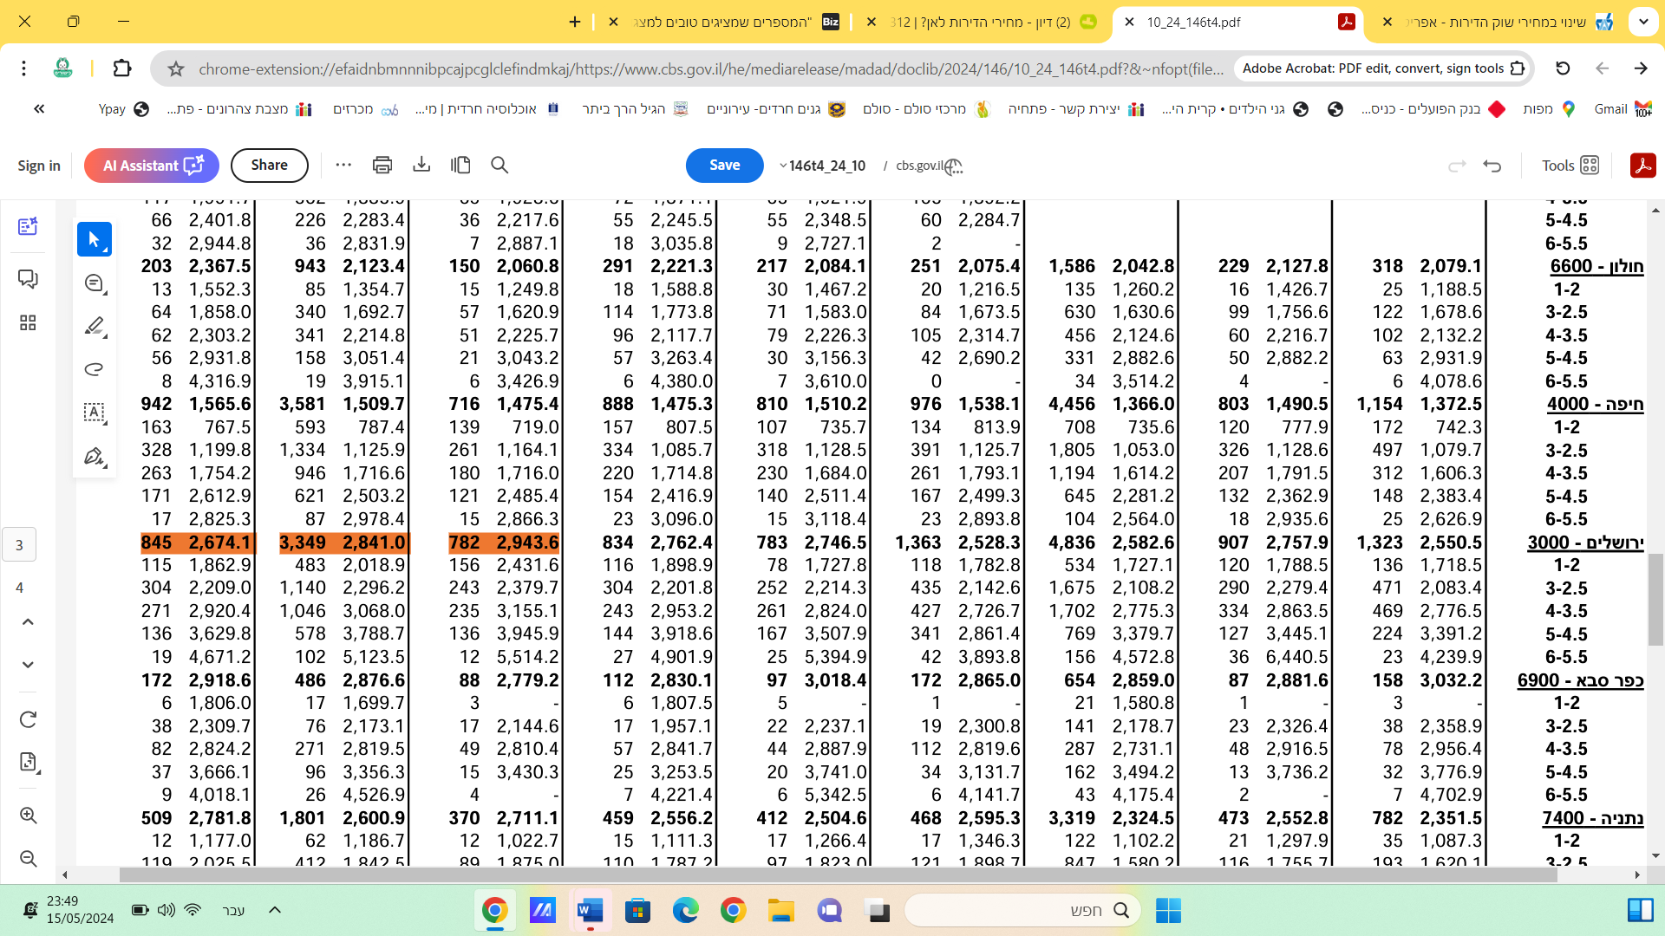Open the find text magnifier
Image resolution: width=1665 pixels, height=936 pixels.
499,165
